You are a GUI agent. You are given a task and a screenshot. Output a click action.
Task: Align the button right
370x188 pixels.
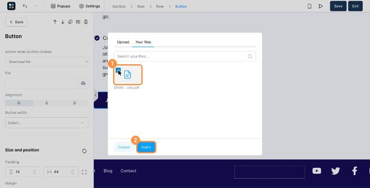coord(75,103)
